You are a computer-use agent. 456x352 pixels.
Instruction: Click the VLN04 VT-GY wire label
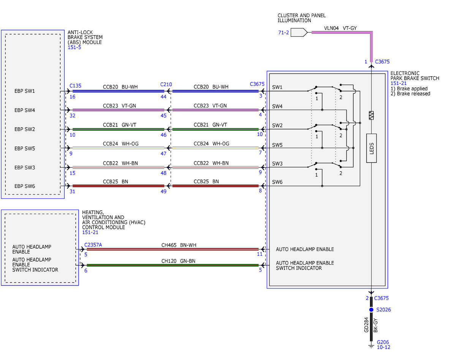point(340,28)
